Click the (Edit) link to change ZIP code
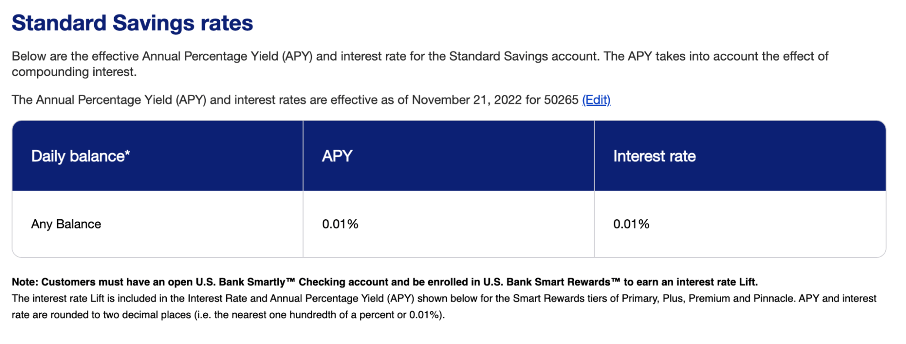 [596, 100]
